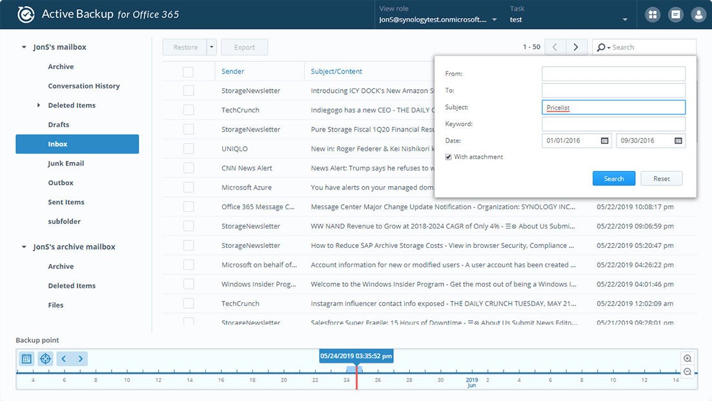Open the Files folder in archive mailbox
This screenshot has height=401, width=712.
point(56,305)
